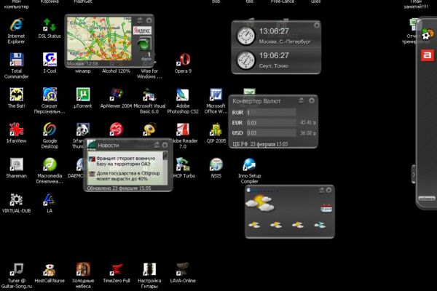Launch the Opera 9 browser icon
This screenshot has height=291, width=437.
coord(183,60)
